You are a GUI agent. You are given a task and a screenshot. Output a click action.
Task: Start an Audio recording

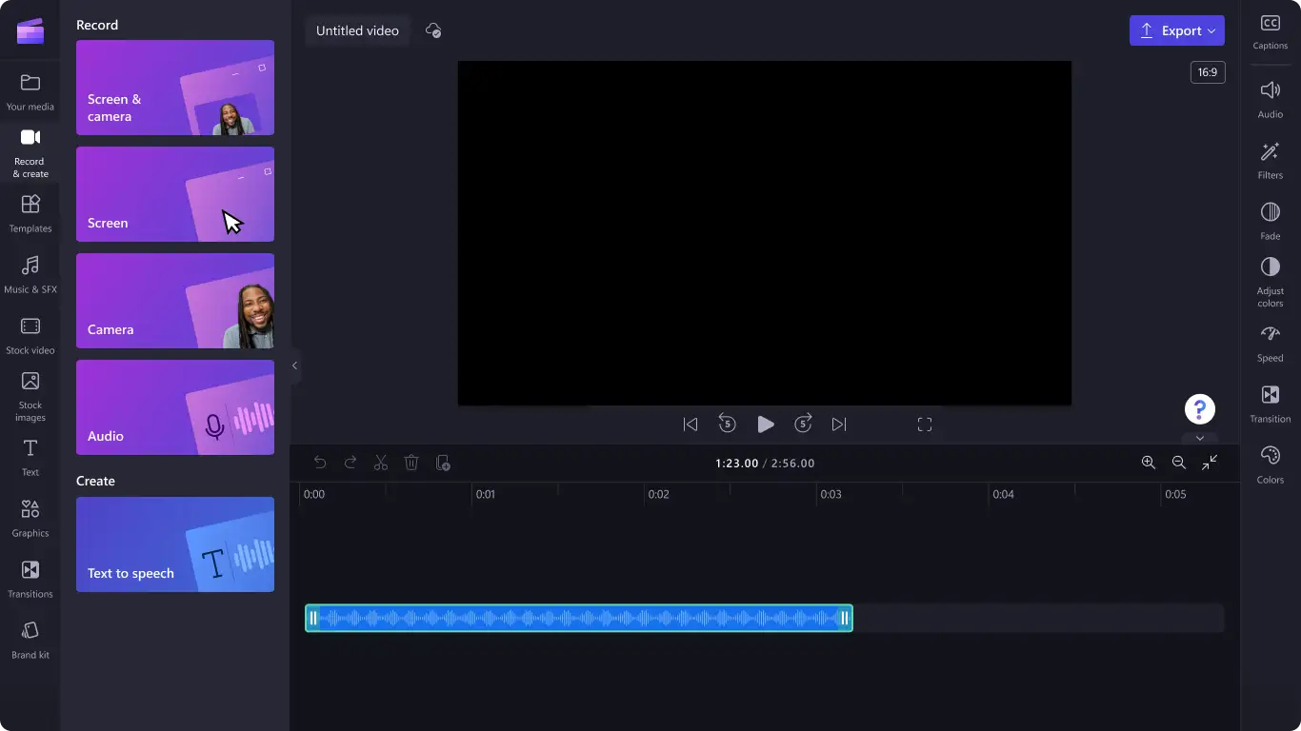(175, 407)
